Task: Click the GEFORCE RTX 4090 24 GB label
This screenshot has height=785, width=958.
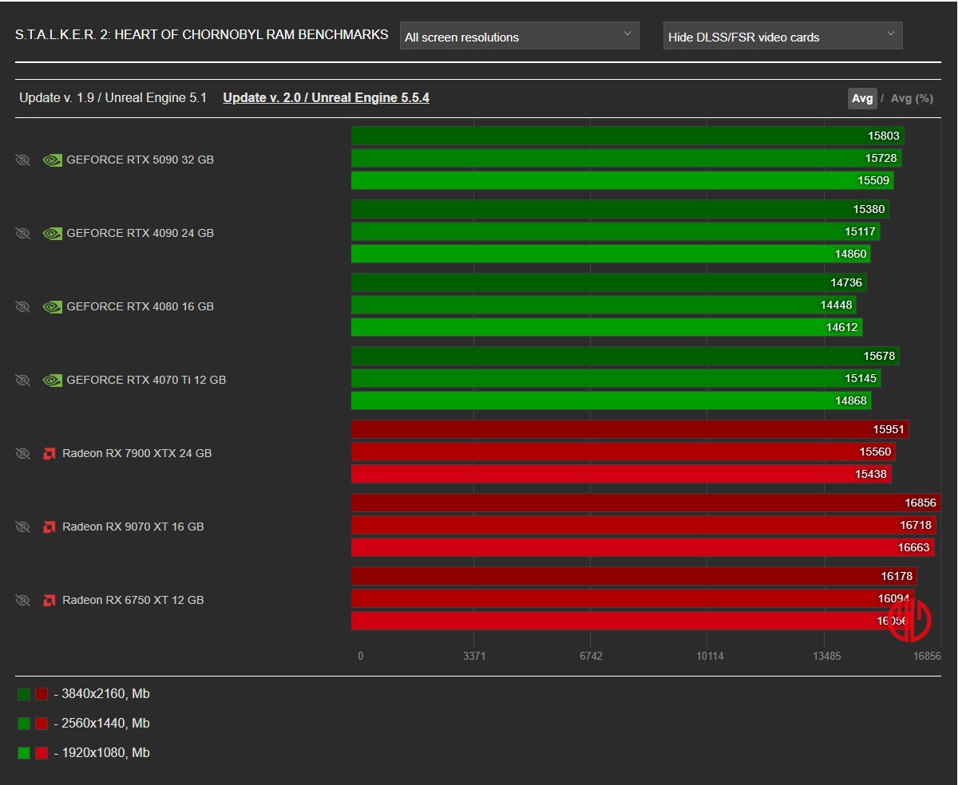Action: click(x=140, y=233)
